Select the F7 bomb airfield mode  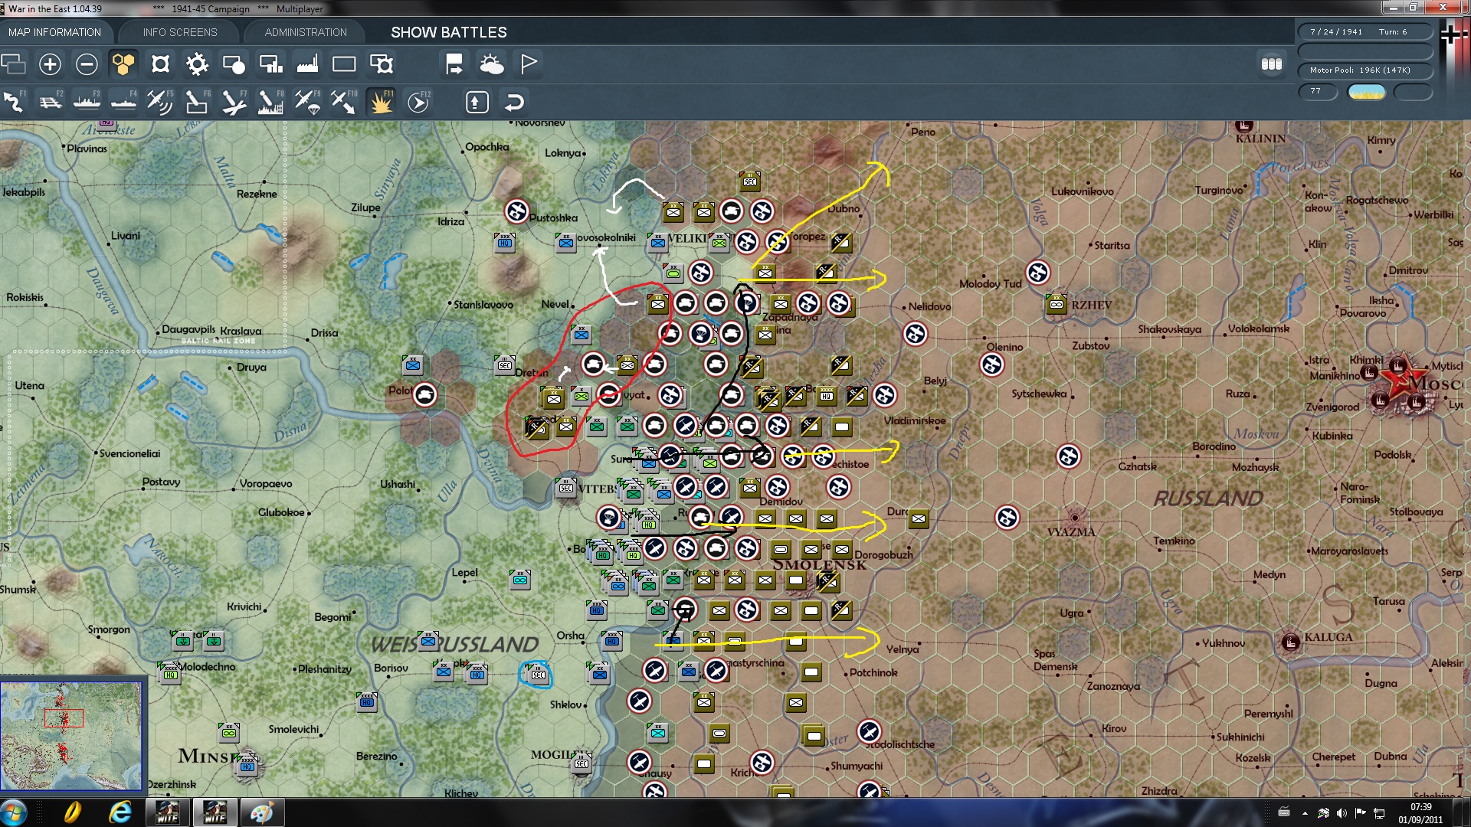click(234, 102)
